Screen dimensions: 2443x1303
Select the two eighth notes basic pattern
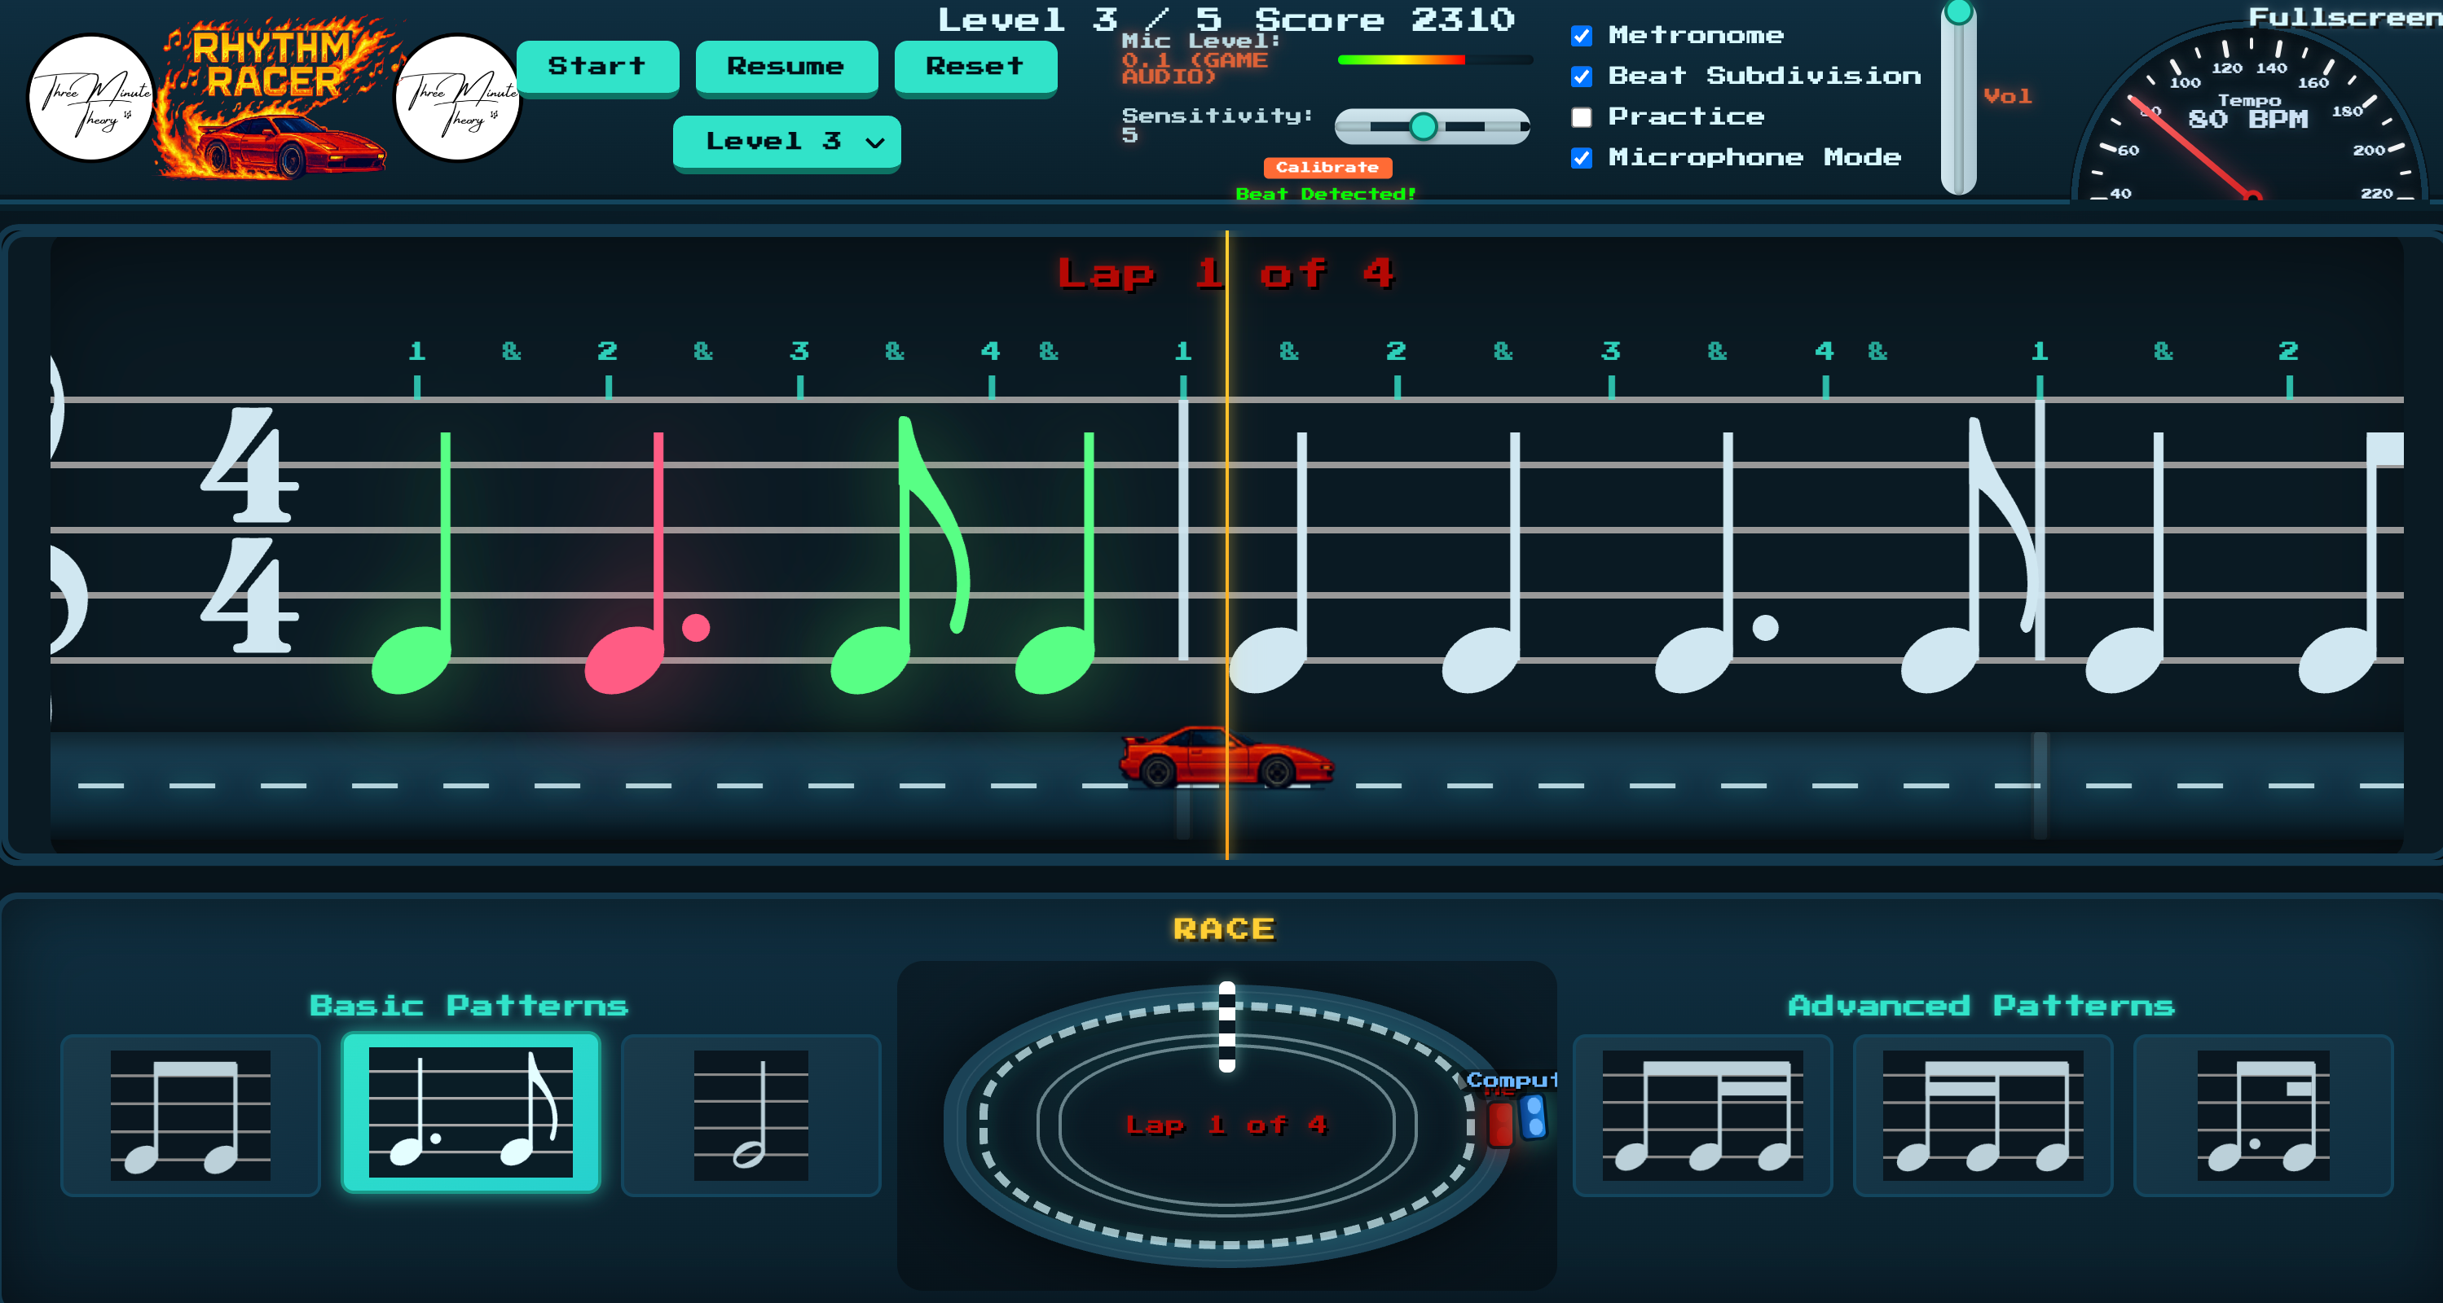[191, 1116]
